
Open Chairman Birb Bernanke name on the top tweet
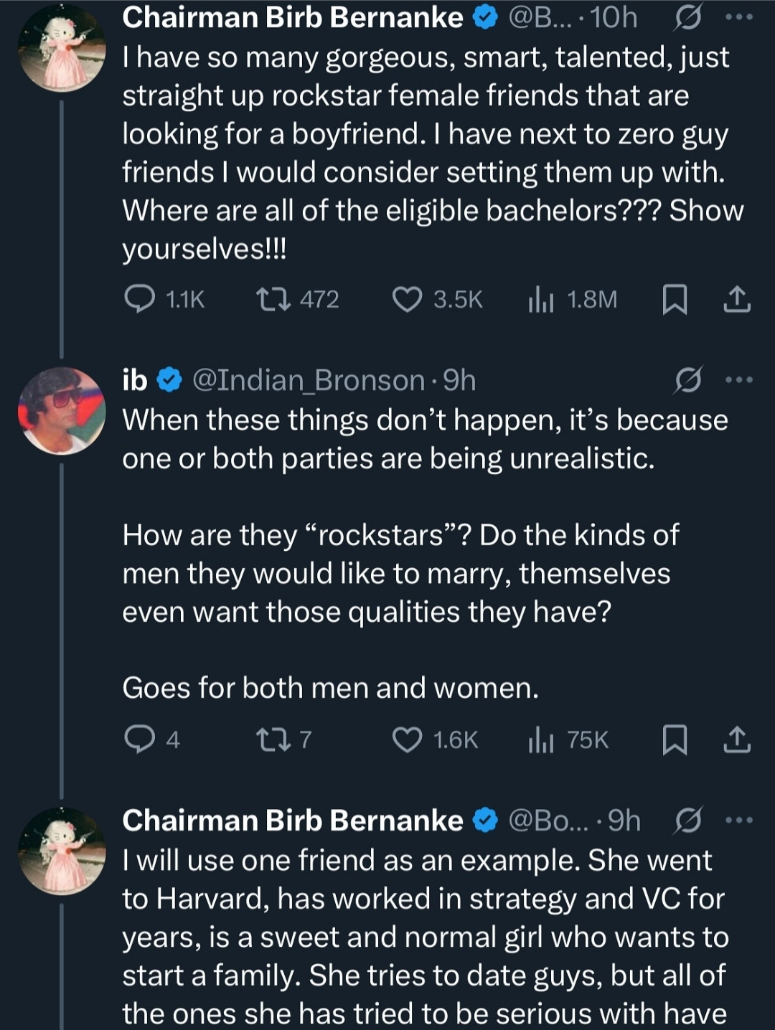point(293,18)
